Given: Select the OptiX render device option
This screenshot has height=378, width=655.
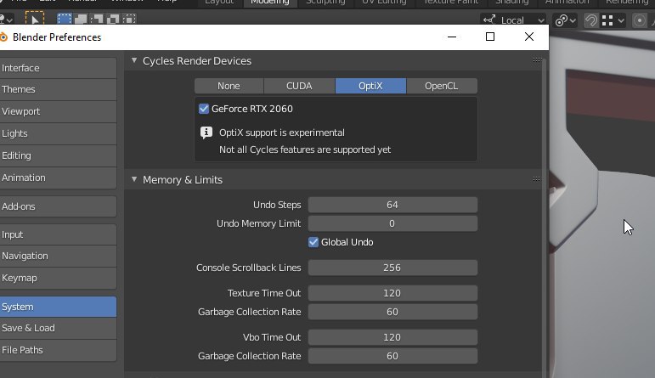Looking at the screenshot, I should 370,86.
